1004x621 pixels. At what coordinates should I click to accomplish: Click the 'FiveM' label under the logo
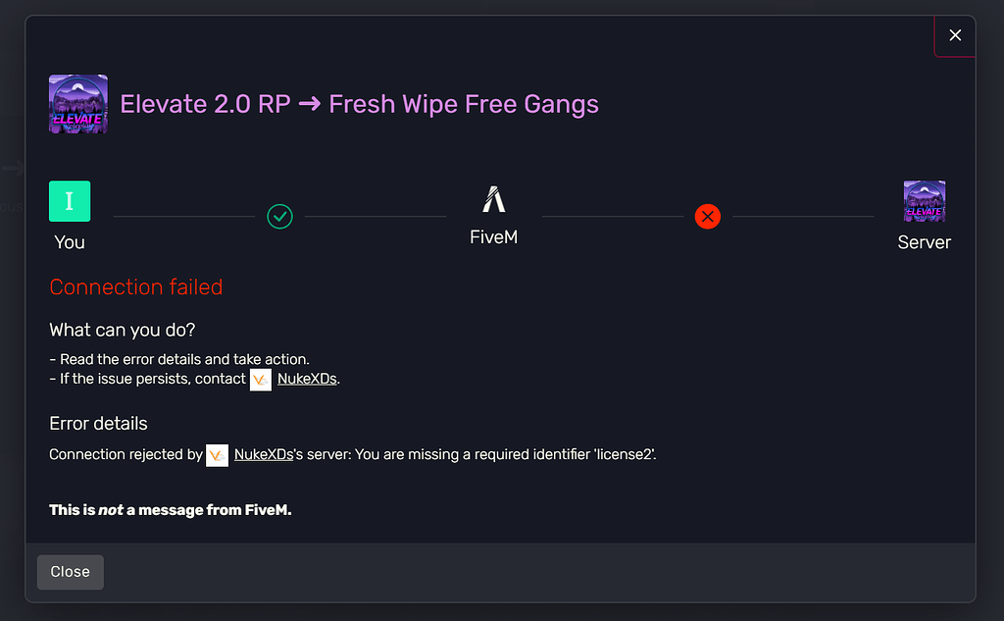(493, 238)
